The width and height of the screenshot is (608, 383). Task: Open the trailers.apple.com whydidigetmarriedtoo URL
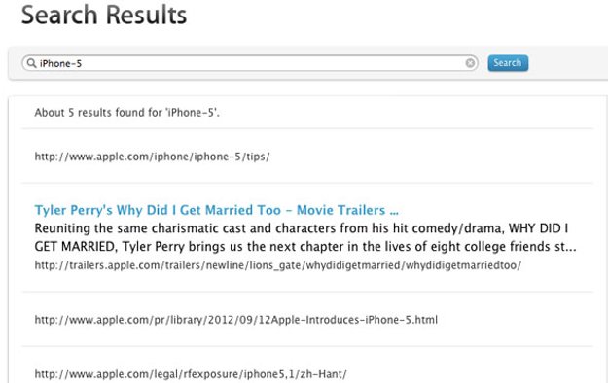tap(277, 265)
